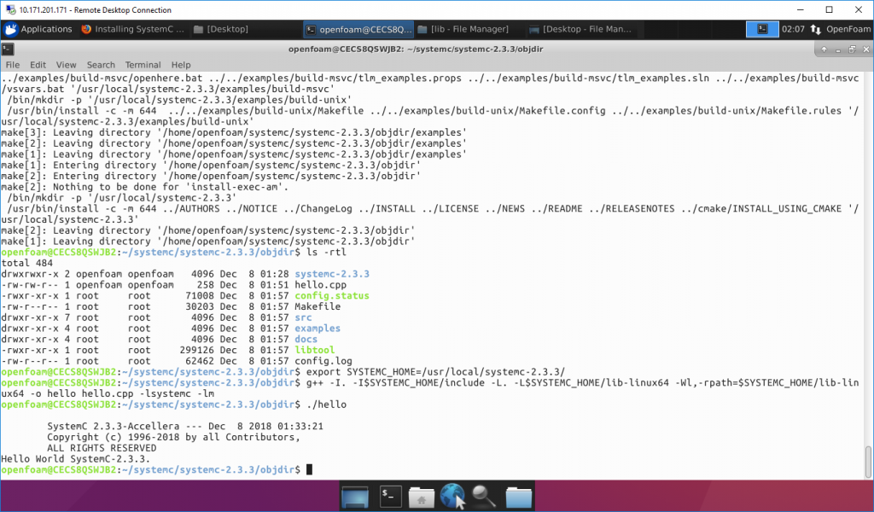Open the Terminal menu
874x512 pixels.
(143, 64)
